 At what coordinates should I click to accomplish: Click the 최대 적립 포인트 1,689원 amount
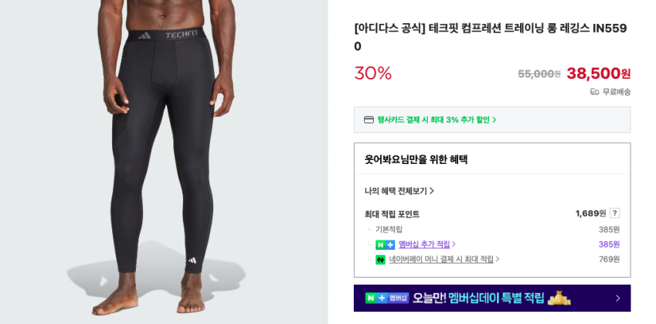tap(590, 213)
